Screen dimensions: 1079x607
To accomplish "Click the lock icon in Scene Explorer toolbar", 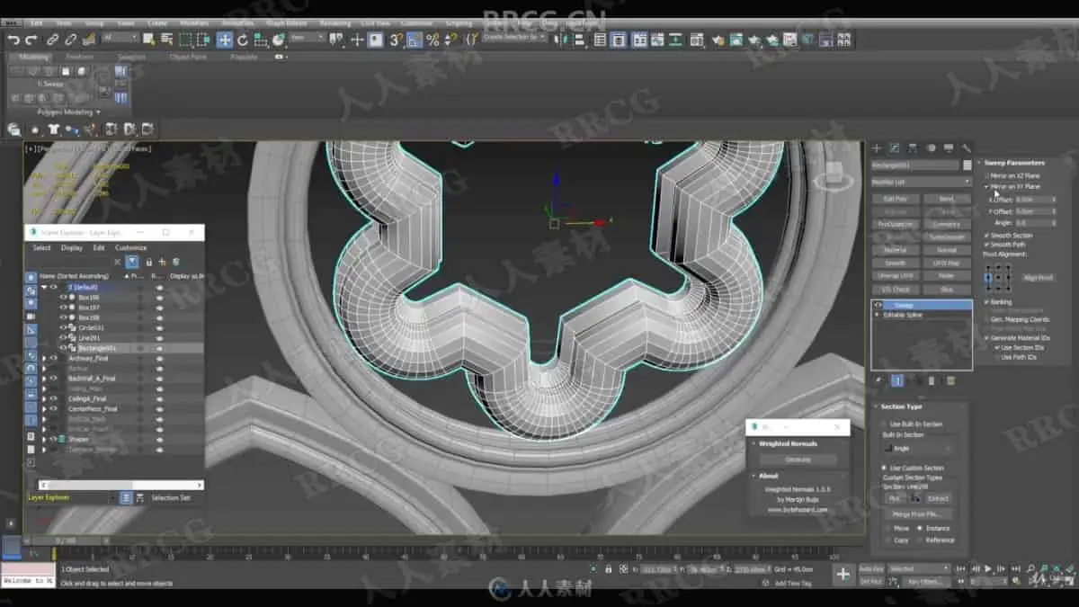I will click(148, 262).
